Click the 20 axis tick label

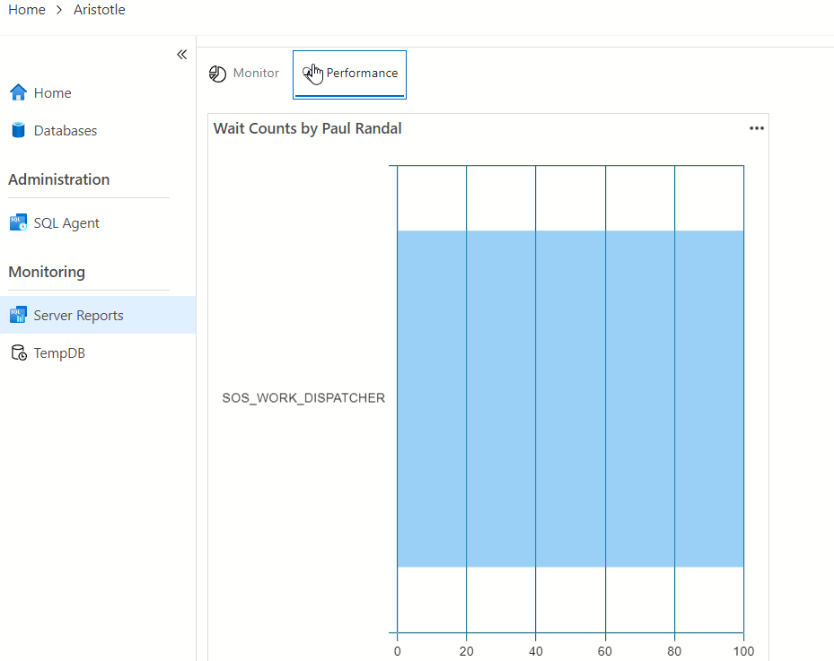pos(467,651)
